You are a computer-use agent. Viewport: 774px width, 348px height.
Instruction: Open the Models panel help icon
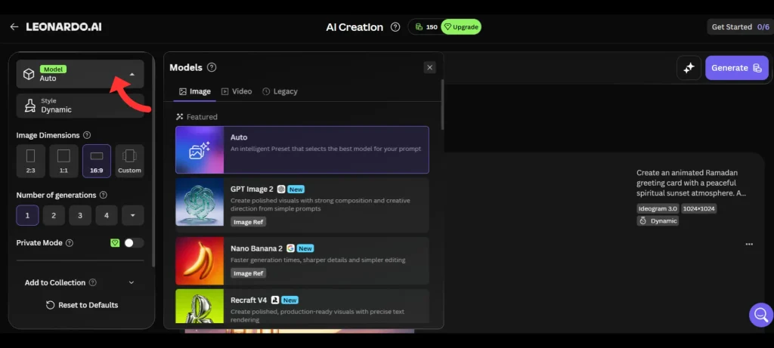[x=212, y=67]
